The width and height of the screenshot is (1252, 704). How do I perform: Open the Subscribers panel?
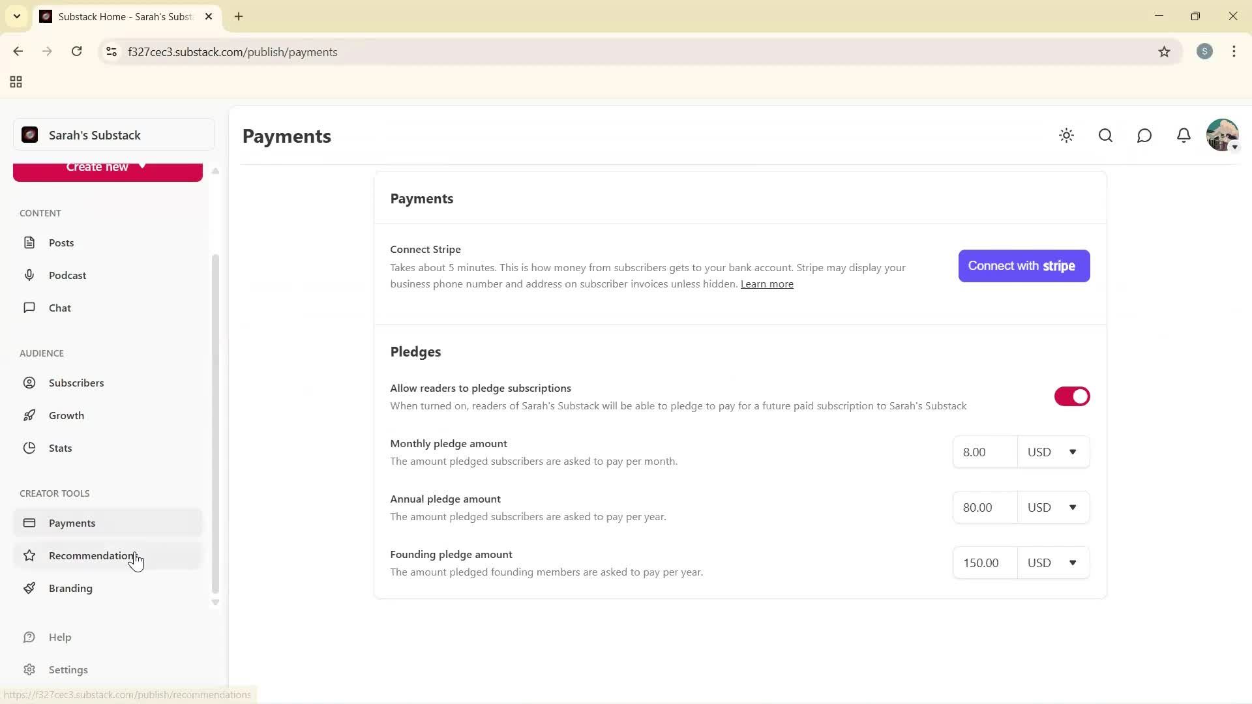point(76,383)
